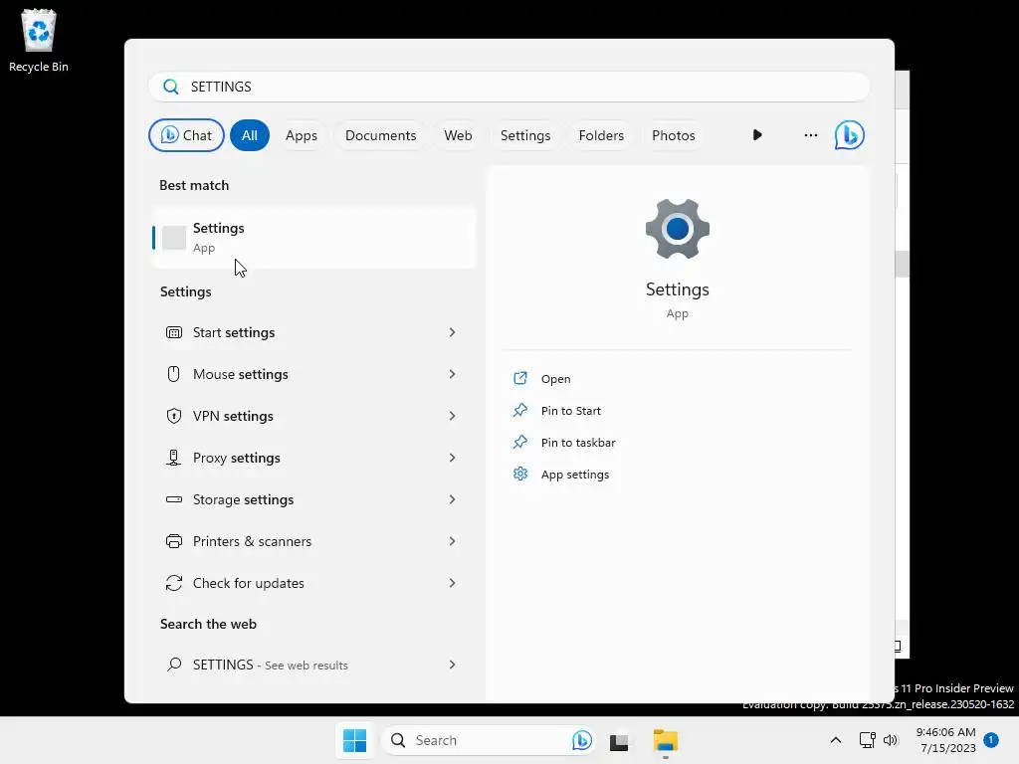Click the SETTINGS search input field
This screenshot has height=764, width=1019.
tap(509, 87)
